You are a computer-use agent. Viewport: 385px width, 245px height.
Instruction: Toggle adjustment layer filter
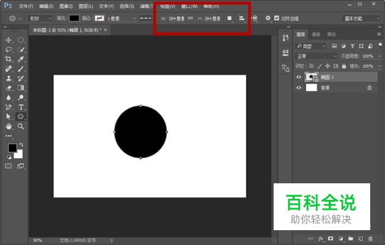[x=344, y=46]
